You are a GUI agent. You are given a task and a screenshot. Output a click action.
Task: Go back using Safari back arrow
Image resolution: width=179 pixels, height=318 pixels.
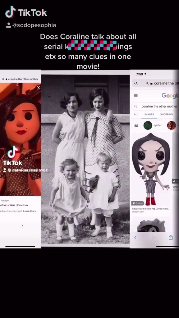pyautogui.click(x=135, y=238)
